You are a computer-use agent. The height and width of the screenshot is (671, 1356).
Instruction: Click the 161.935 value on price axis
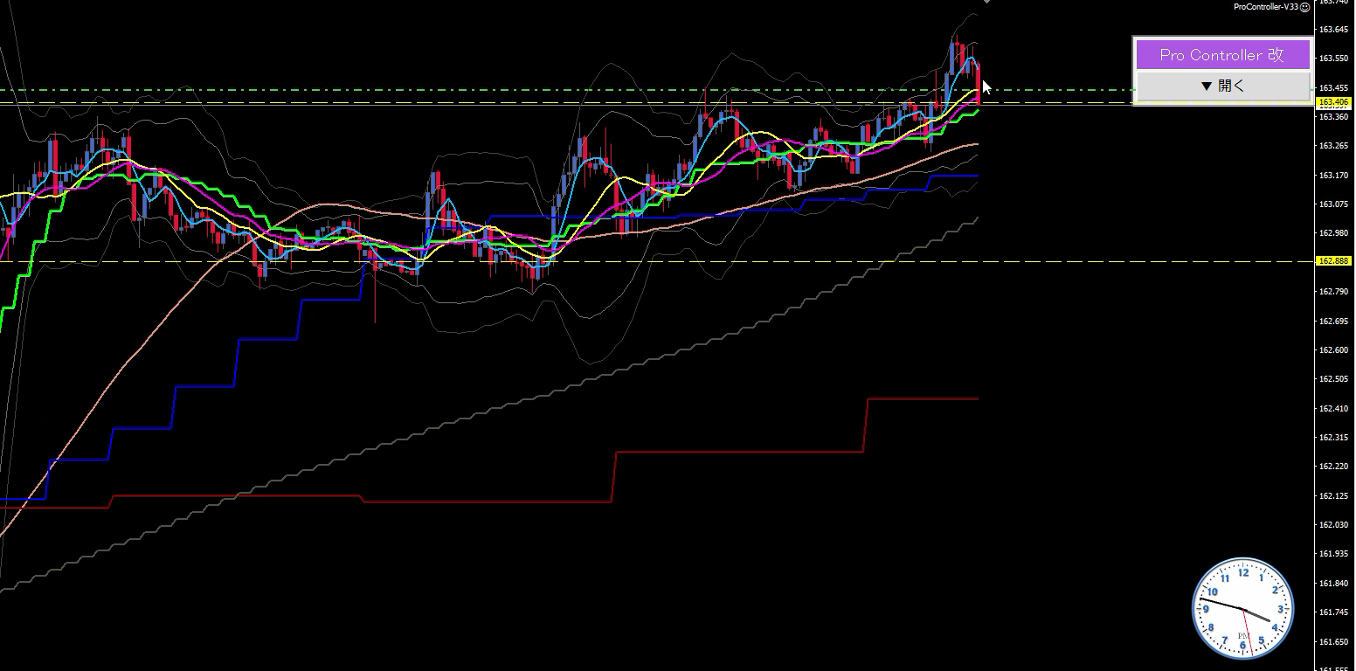(1333, 554)
